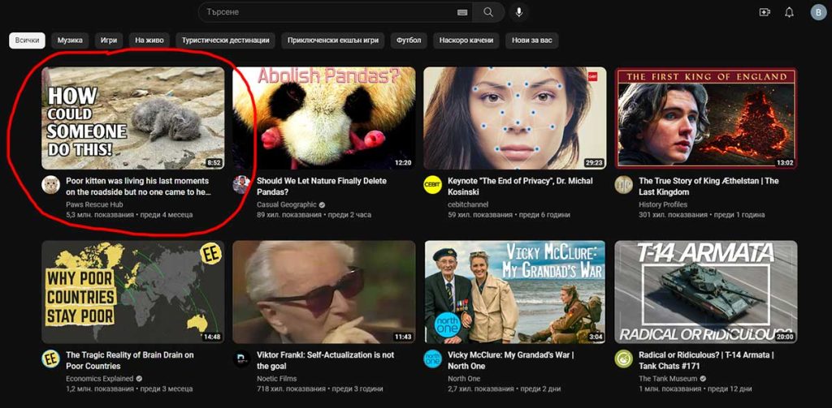This screenshot has height=408, width=832.
Task: Select the Музика filter chip
Action: pos(70,40)
